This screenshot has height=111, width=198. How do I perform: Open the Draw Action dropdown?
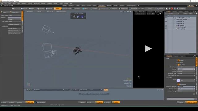151,9
